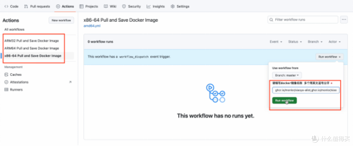
Task: Click the New workflow button
Action: point(61,20)
